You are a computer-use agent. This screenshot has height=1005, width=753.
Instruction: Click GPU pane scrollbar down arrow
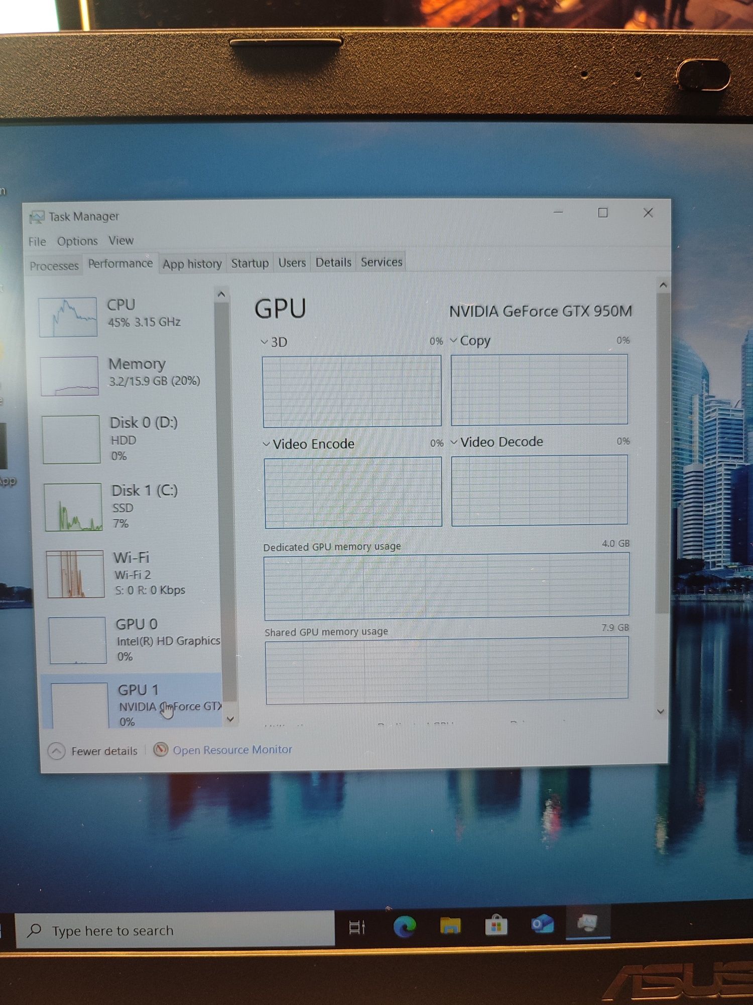pos(661,712)
